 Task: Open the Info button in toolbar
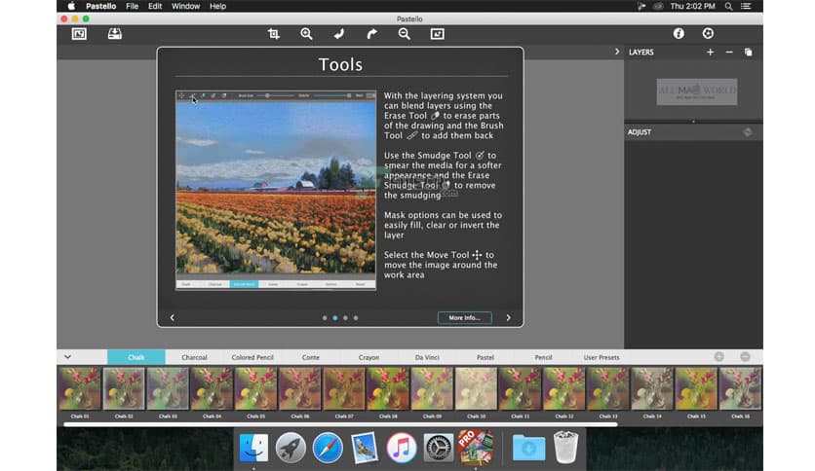click(679, 34)
